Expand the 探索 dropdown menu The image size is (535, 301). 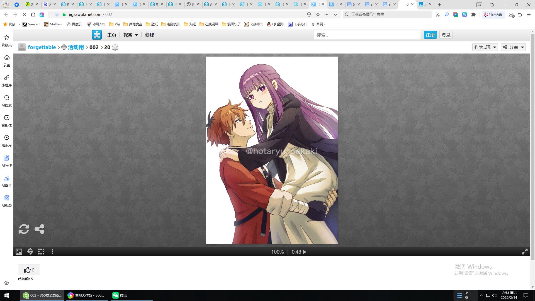coord(131,35)
